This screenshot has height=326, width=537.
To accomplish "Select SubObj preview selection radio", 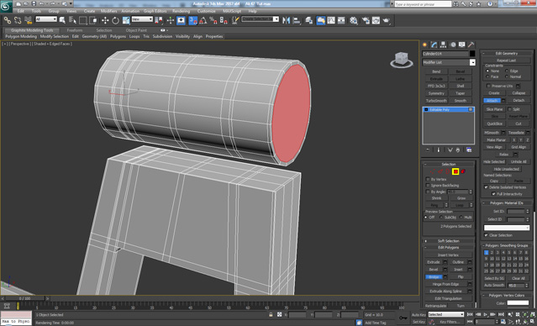I will [441, 218].
